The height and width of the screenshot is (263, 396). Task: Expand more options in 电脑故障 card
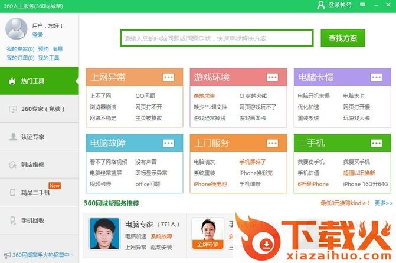(169, 143)
